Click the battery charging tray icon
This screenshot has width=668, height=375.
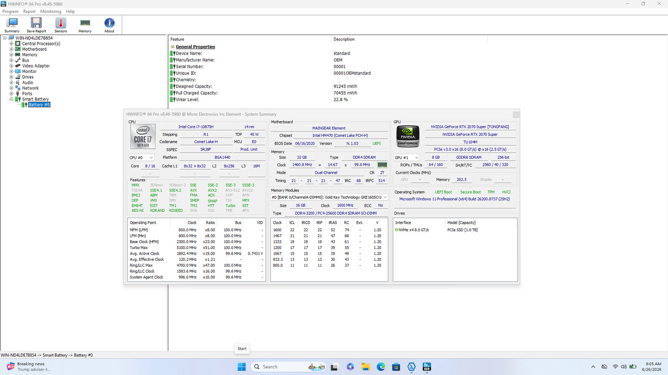[633, 367]
